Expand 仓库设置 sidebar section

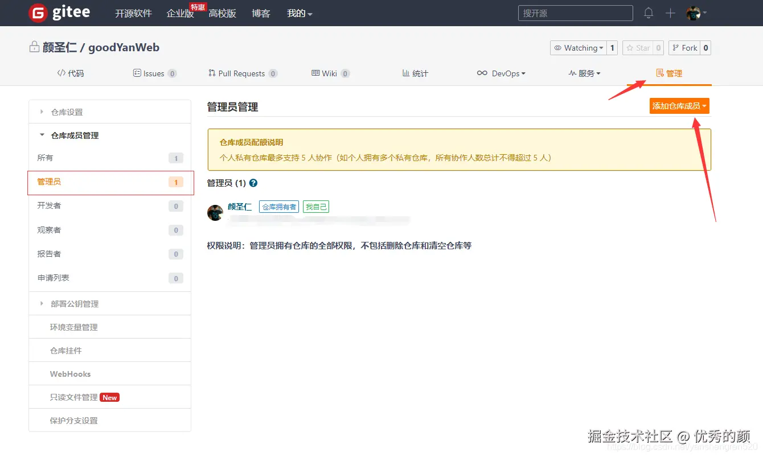click(x=109, y=112)
